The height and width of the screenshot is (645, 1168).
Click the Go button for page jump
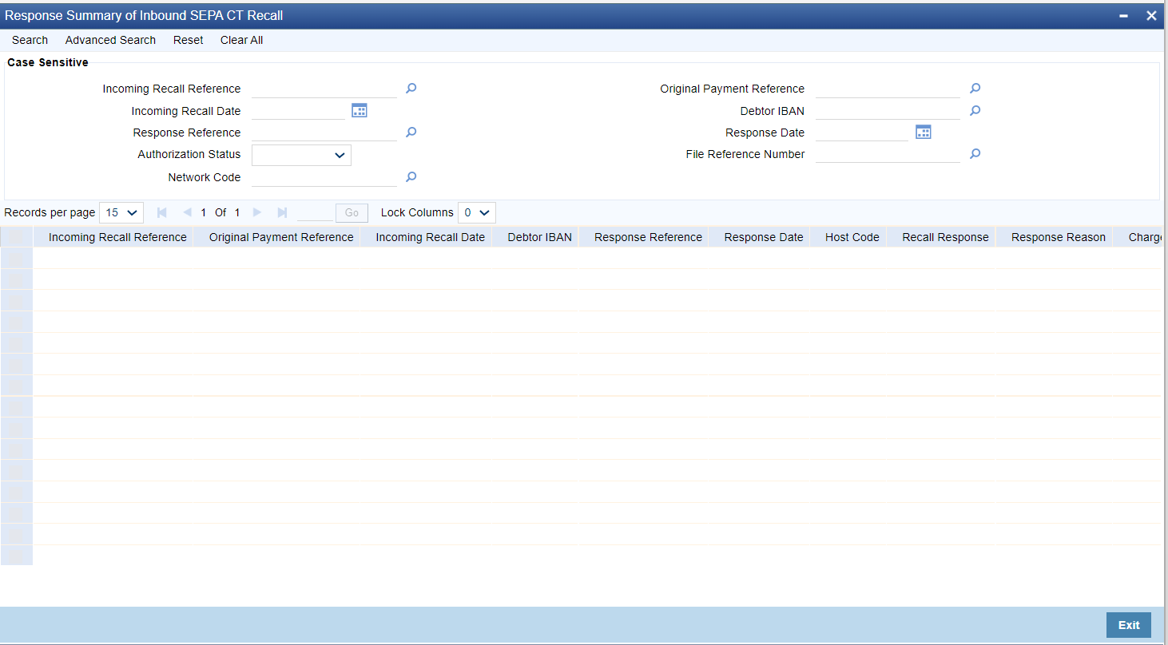(x=352, y=212)
